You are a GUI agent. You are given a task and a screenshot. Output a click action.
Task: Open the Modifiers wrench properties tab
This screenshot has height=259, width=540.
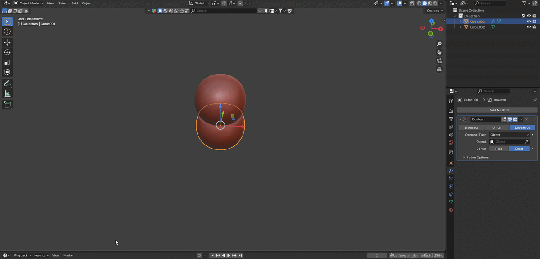point(450,171)
